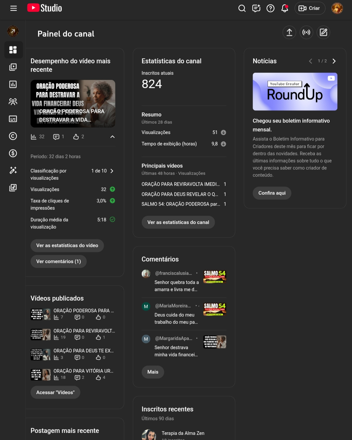Click the Creator RoundUp news image
Screen dimensions: 352x440
(x=295, y=92)
